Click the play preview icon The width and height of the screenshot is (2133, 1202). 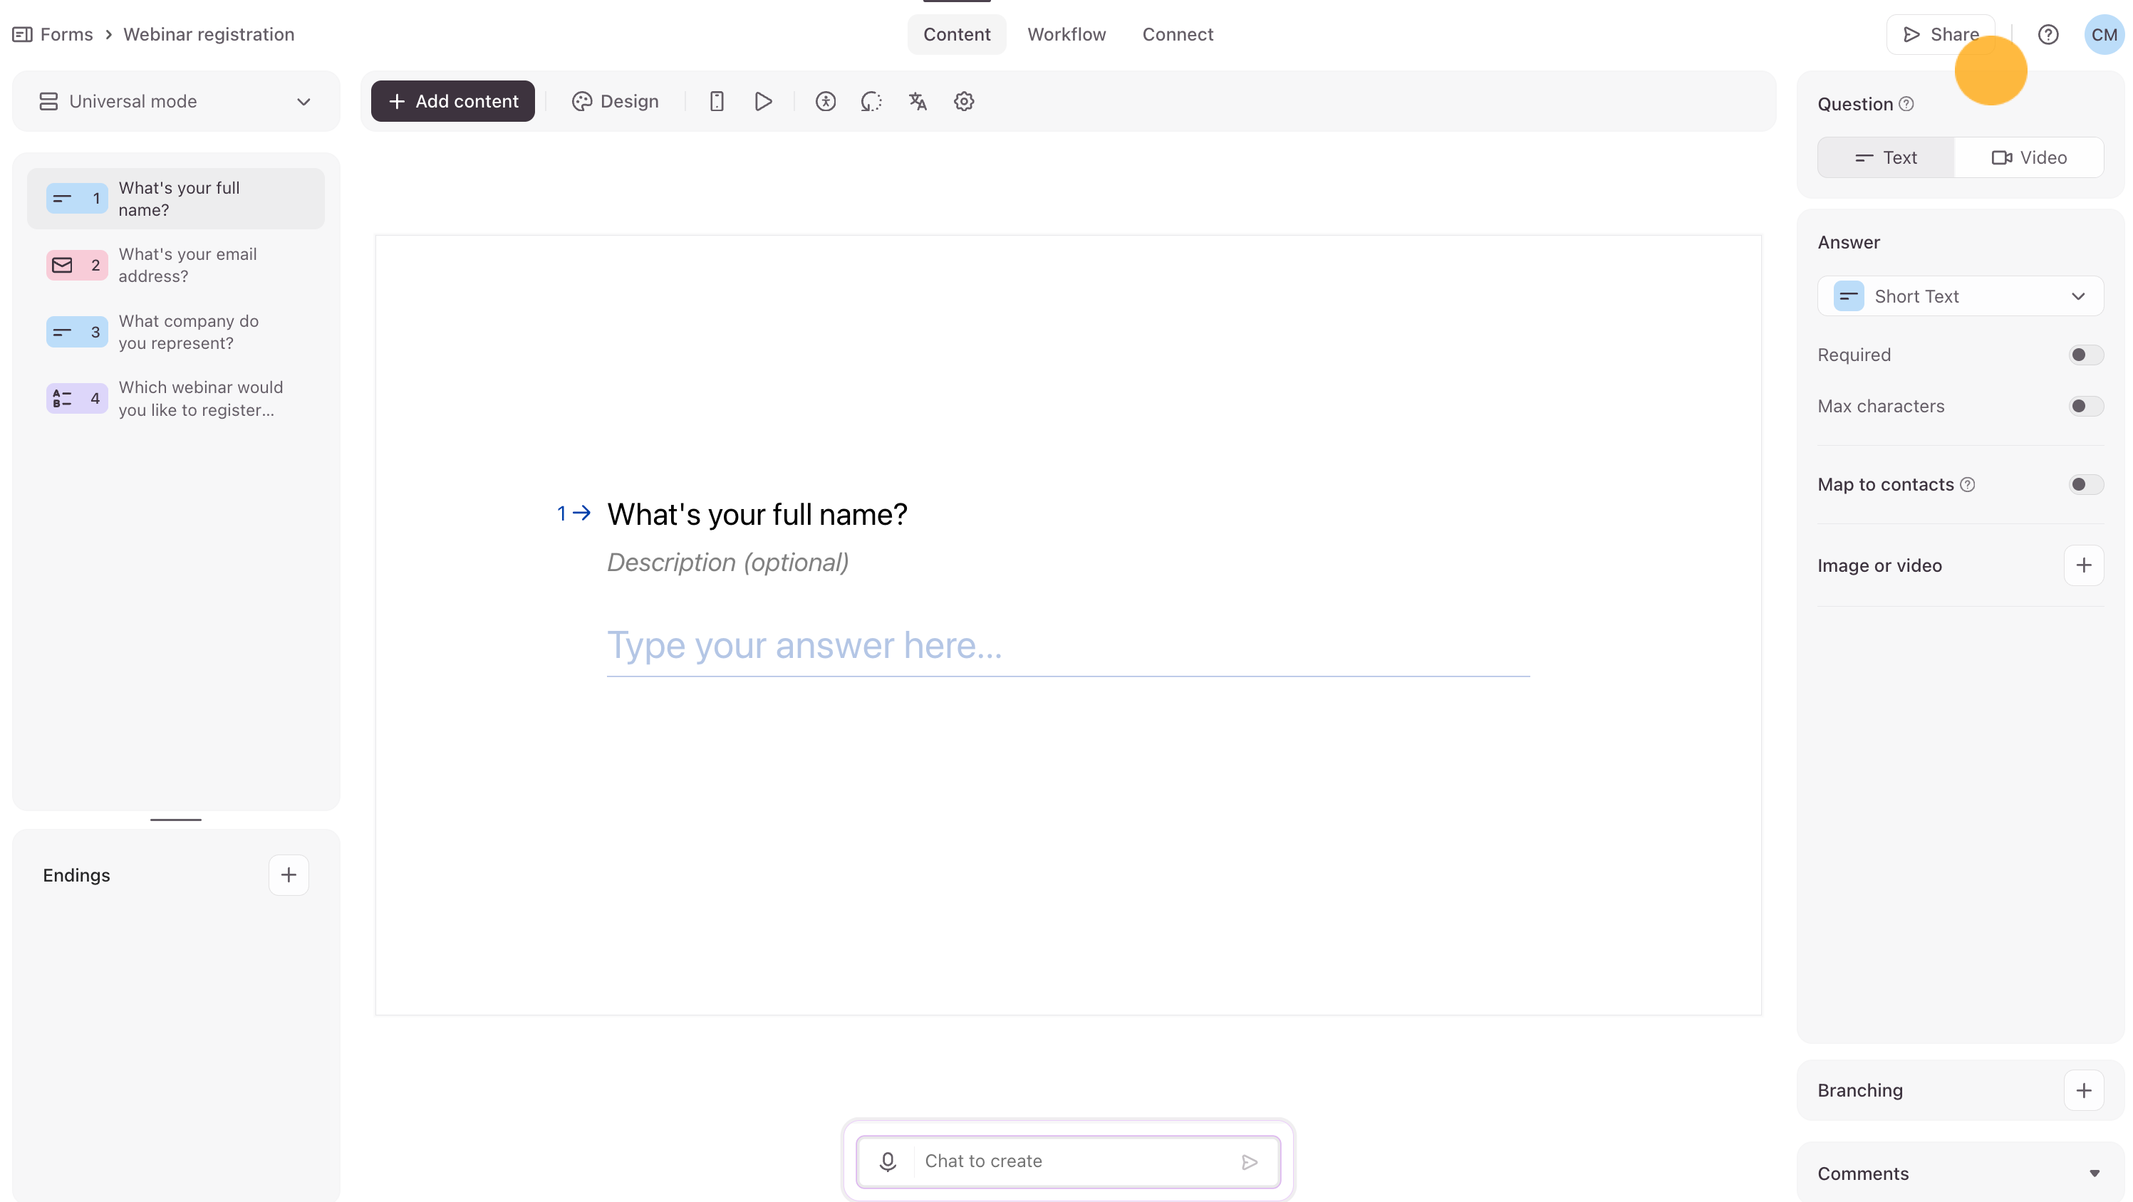point(764,101)
